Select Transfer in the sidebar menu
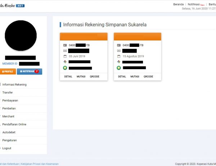The image size is (216, 166). [x=8, y=93]
